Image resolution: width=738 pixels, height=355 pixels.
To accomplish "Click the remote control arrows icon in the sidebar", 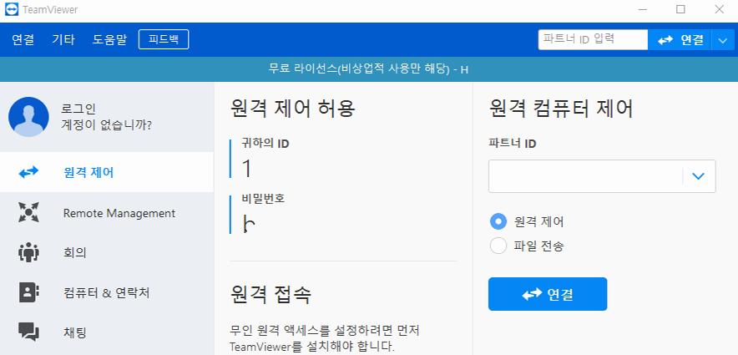I will [x=28, y=173].
